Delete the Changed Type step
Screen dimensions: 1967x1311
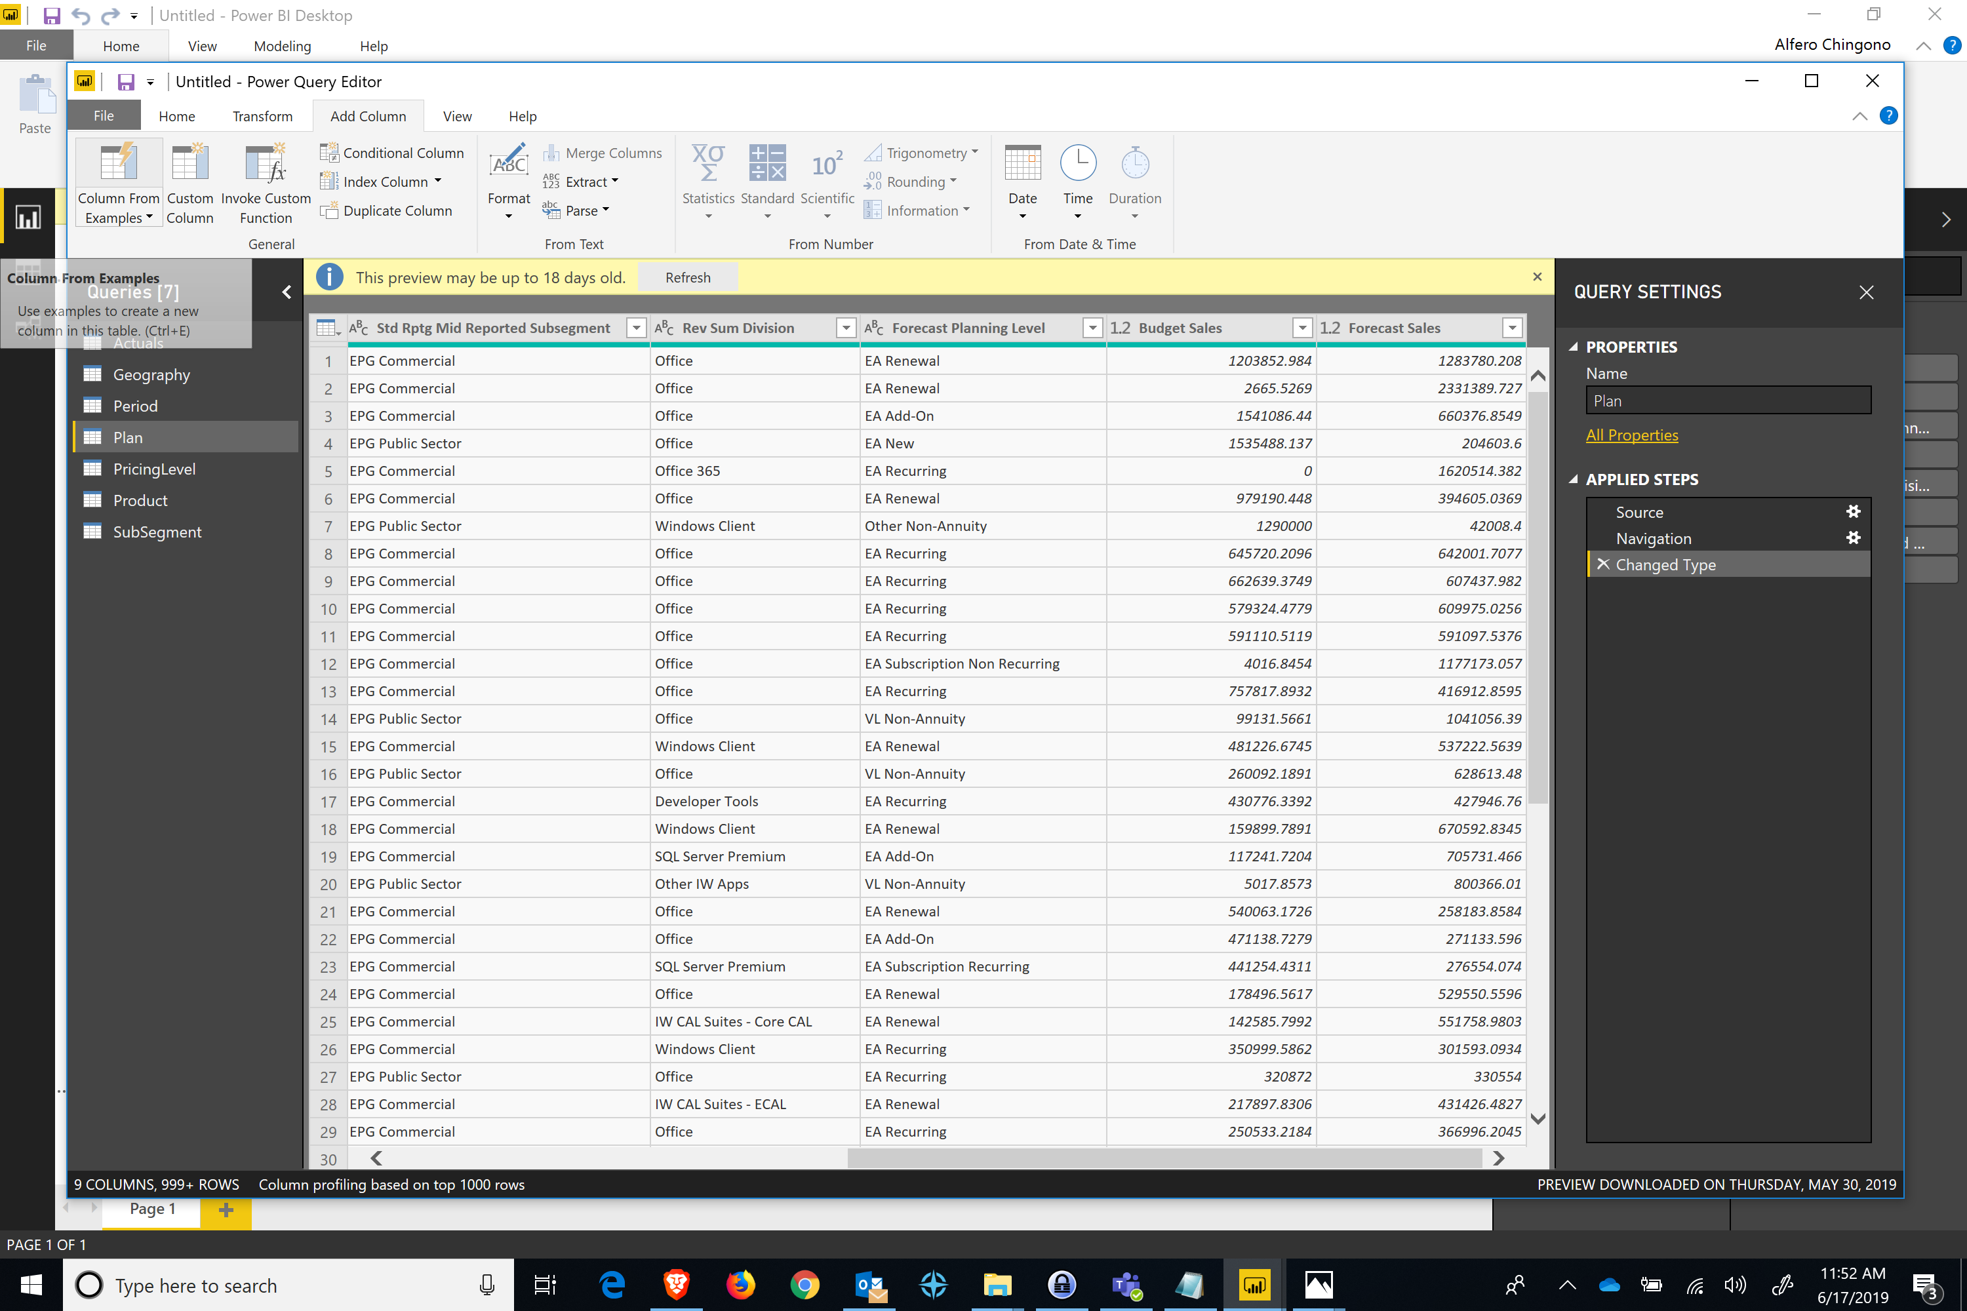tap(1602, 564)
